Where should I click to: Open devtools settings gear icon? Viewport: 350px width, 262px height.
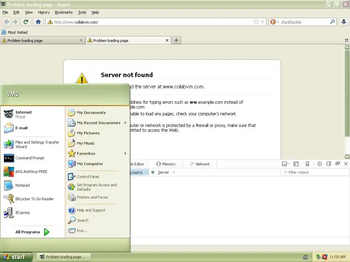pos(320,164)
